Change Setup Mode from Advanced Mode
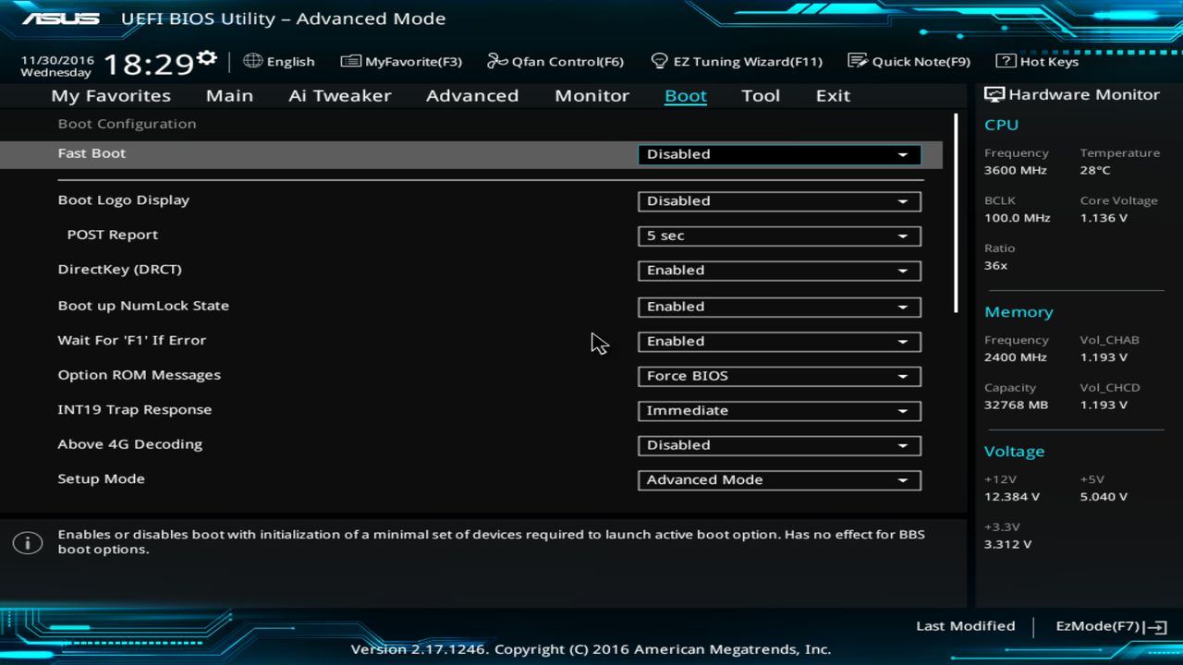1183x665 pixels. pyautogui.click(x=779, y=479)
